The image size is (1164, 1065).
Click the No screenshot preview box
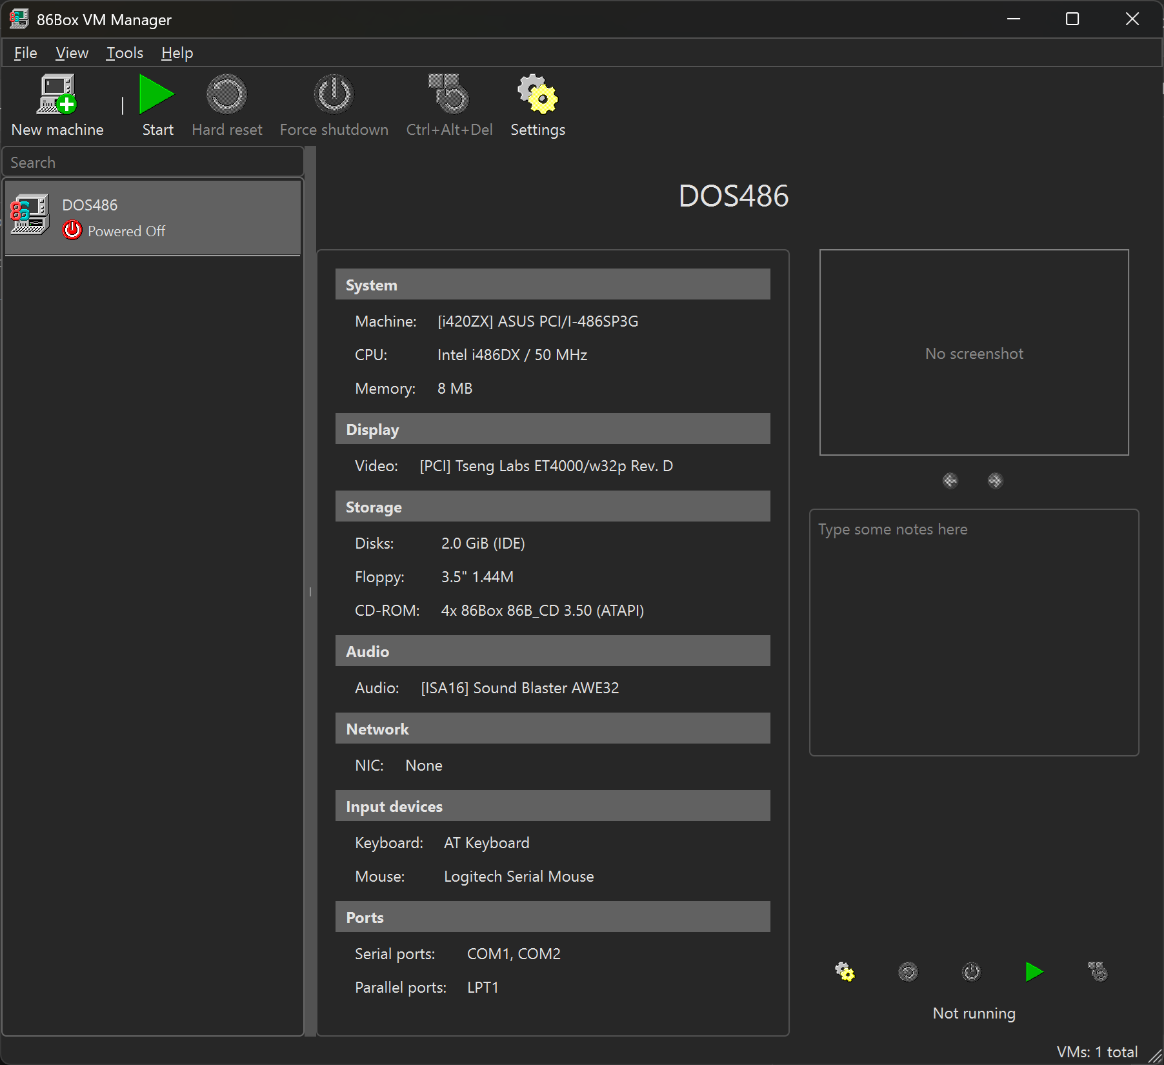pyautogui.click(x=974, y=352)
